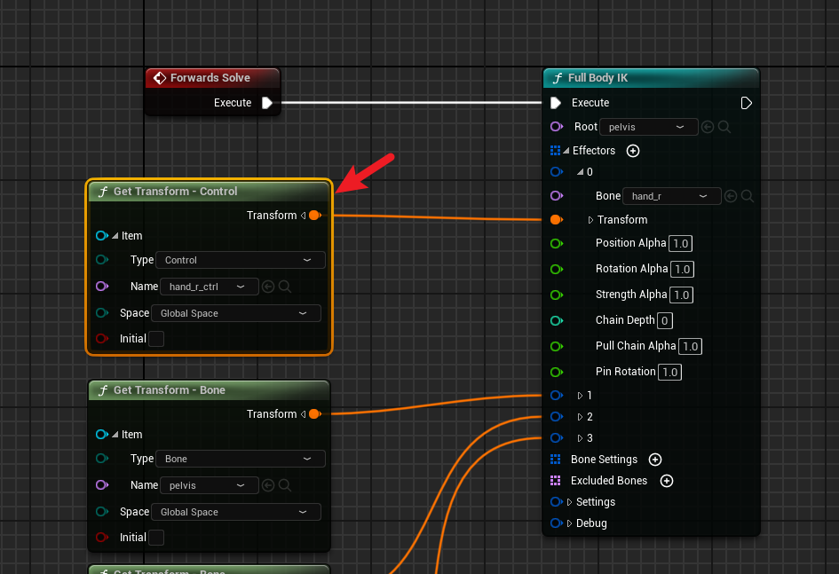This screenshot has height=574, width=839.
Task: Collapse Item on Get Transform - Bone
Action: click(115, 435)
